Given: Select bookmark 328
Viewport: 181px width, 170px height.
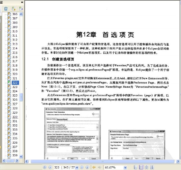Looking at the screenshot, I should tap(15, 108).
